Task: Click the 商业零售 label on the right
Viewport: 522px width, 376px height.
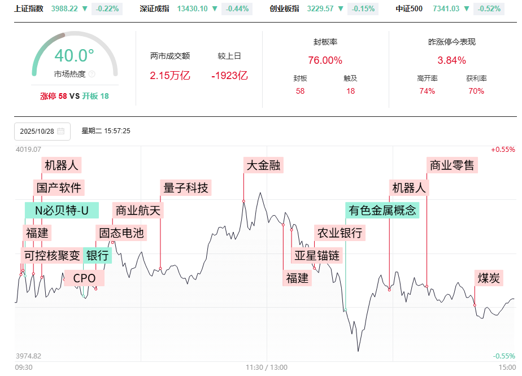Action: coord(452,165)
